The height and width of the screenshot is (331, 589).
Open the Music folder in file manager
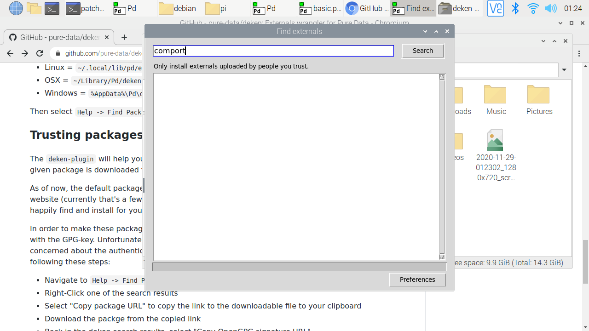496,101
